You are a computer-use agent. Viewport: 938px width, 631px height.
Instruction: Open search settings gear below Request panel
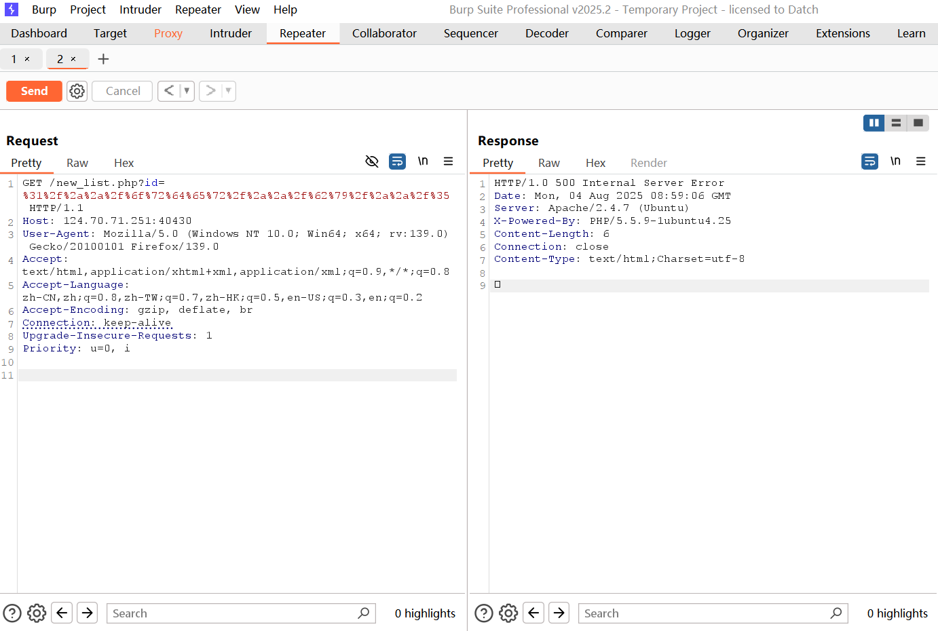coord(37,613)
